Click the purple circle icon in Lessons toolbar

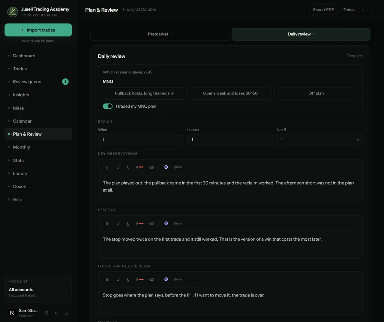point(166,223)
